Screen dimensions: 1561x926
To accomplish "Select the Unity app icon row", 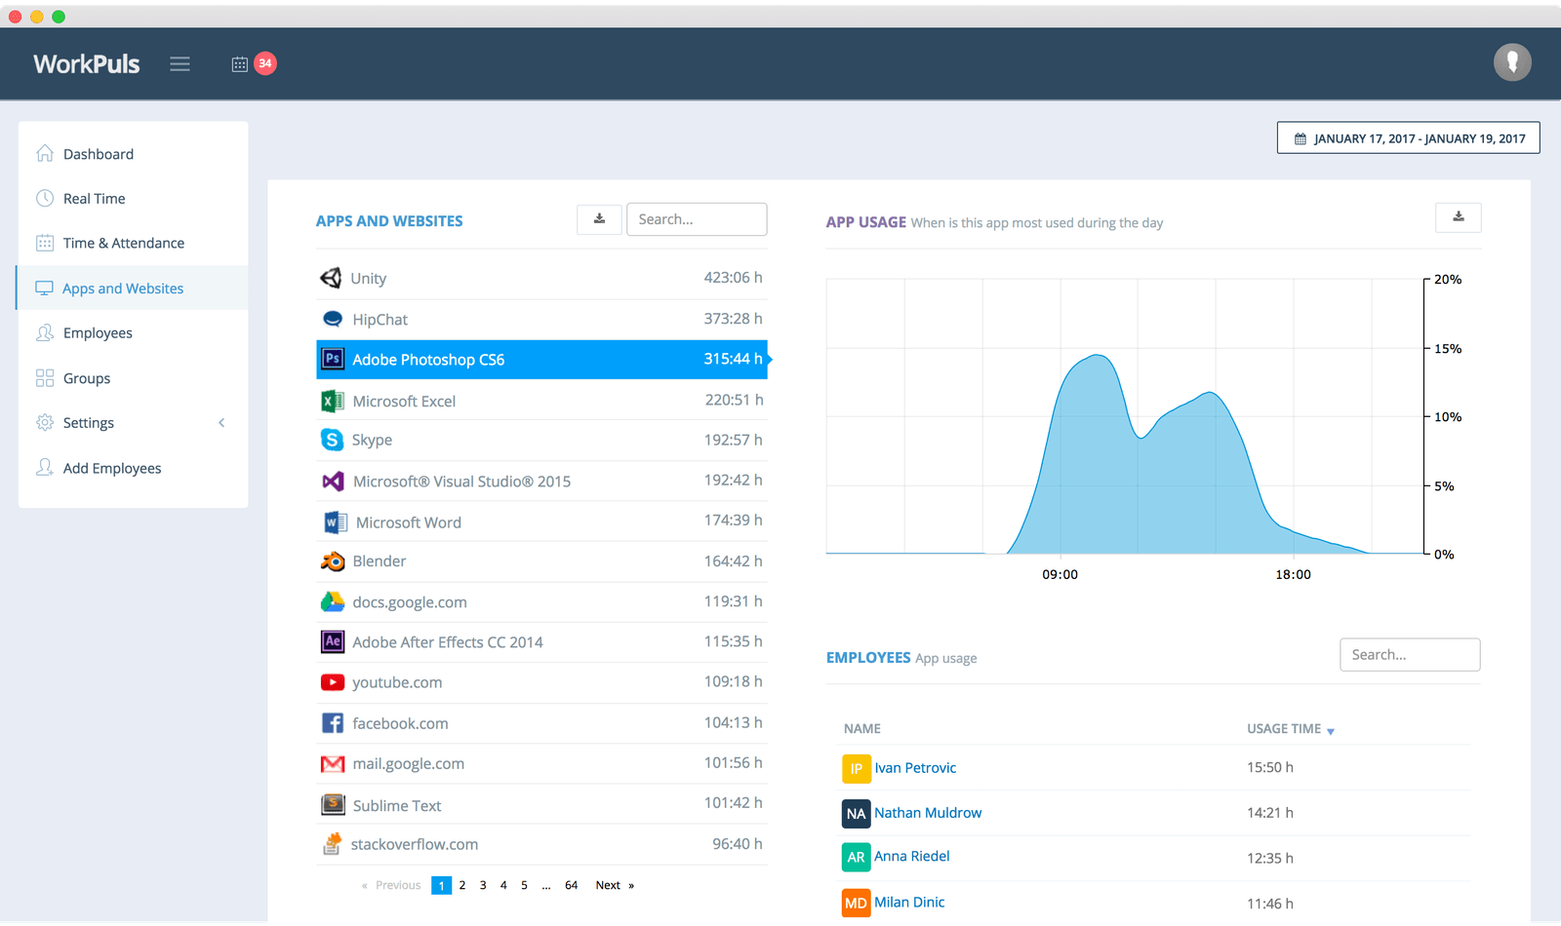I will 541,278.
